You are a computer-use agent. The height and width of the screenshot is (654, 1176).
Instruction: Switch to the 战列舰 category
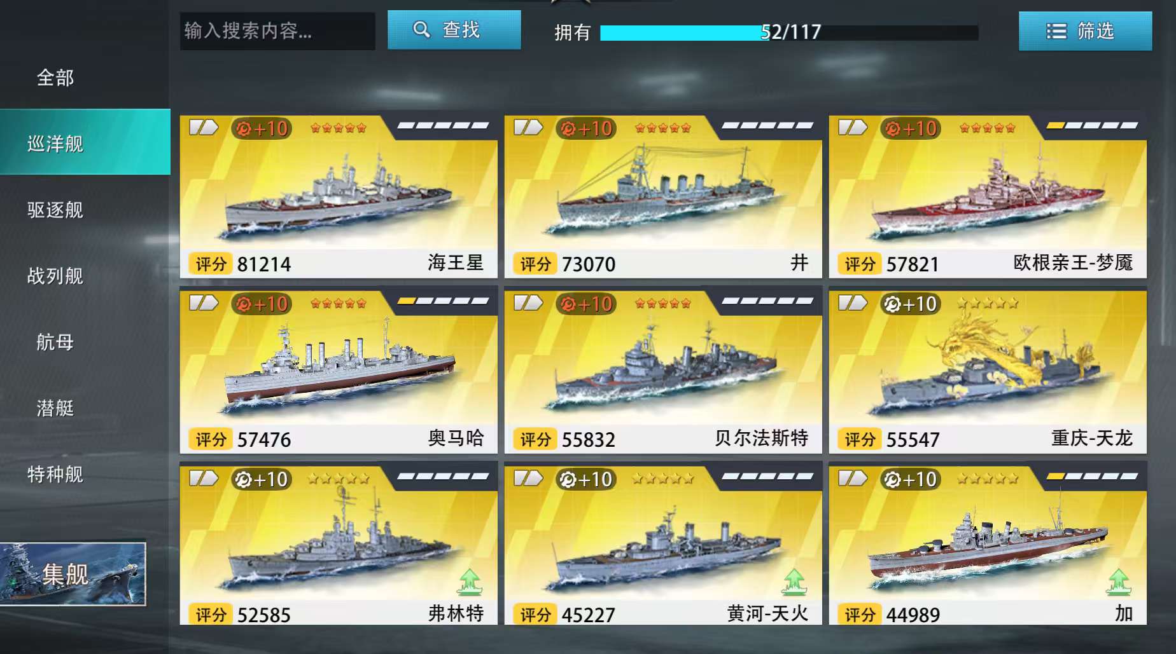[x=55, y=276]
